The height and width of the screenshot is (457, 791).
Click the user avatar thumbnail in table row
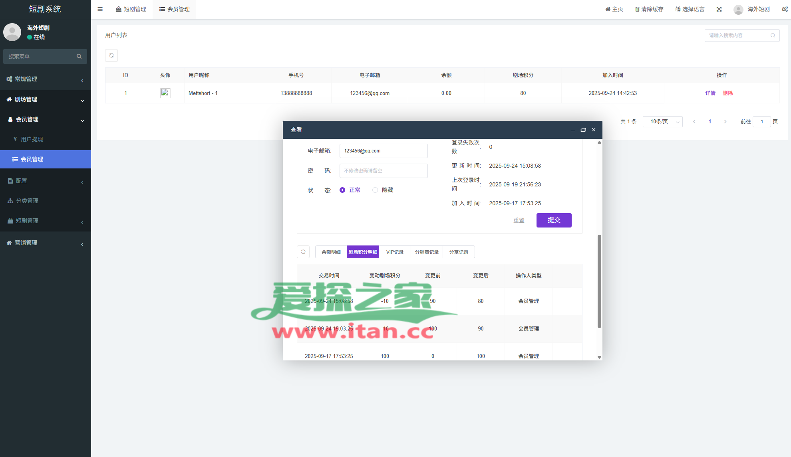point(165,93)
